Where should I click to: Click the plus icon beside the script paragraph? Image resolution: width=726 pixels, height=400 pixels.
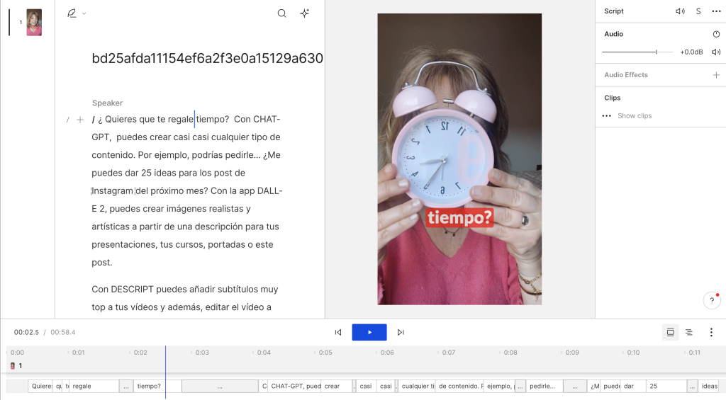coord(80,120)
